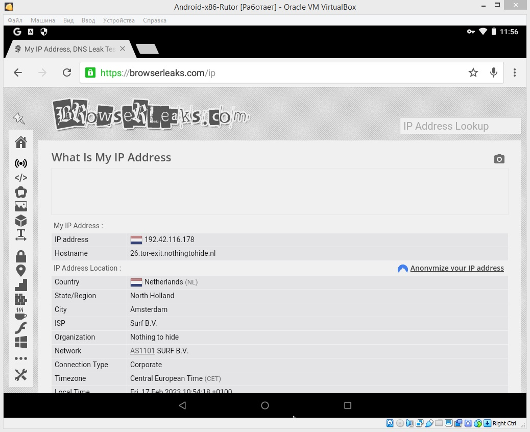Screen dimensions: 530x432
Task: Activate voice search microphone
Action: 494,73
